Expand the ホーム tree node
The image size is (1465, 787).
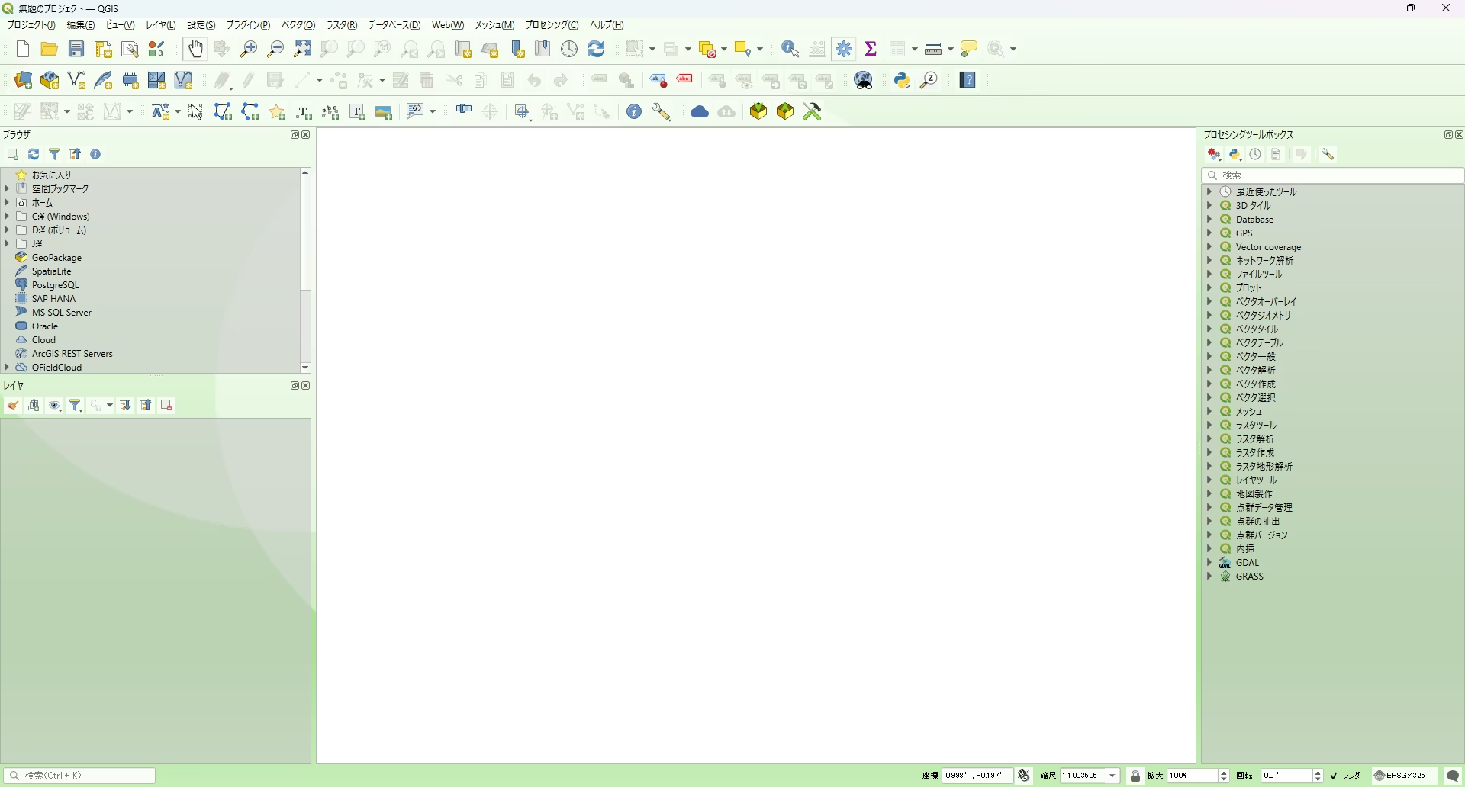click(x=7, y=203)
